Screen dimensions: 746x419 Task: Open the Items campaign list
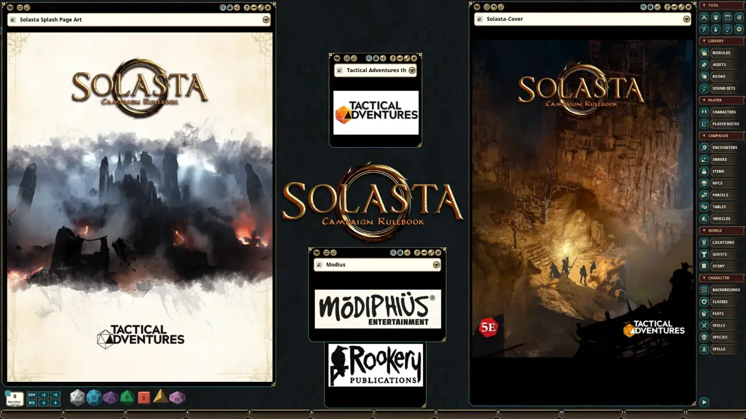tap(722, 172)
